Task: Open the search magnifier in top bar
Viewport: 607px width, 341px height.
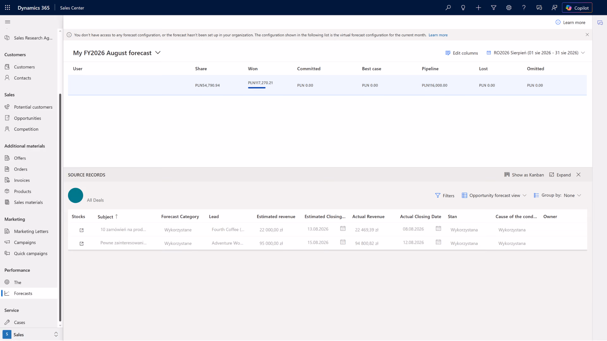Action: (448, 8)
